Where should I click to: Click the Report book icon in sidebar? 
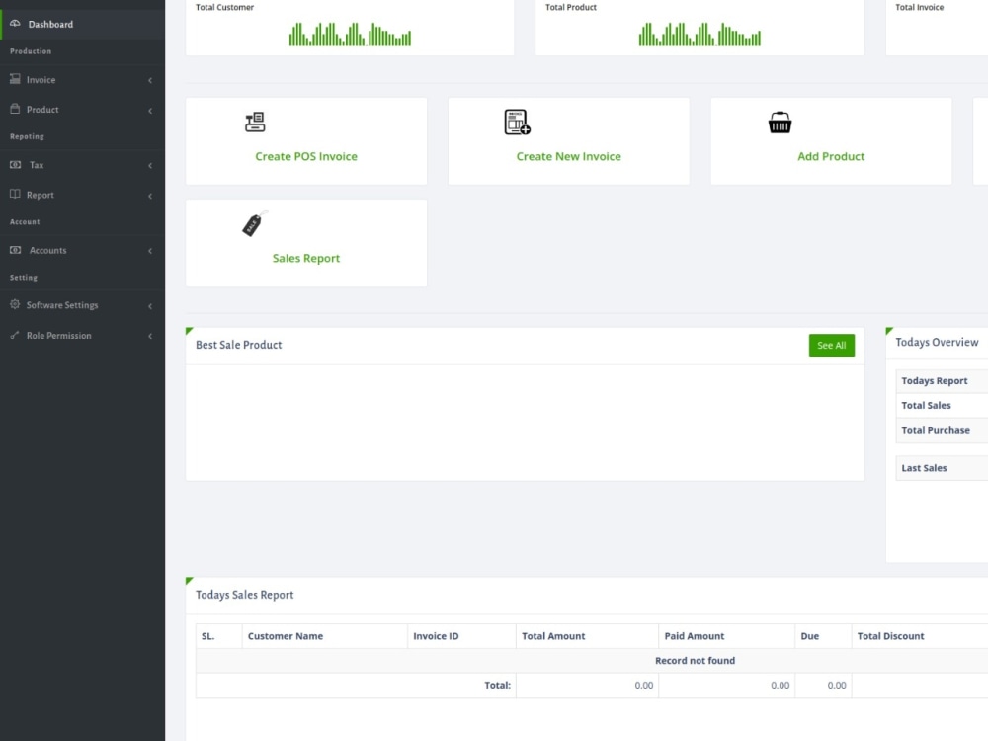click(15, 194)
